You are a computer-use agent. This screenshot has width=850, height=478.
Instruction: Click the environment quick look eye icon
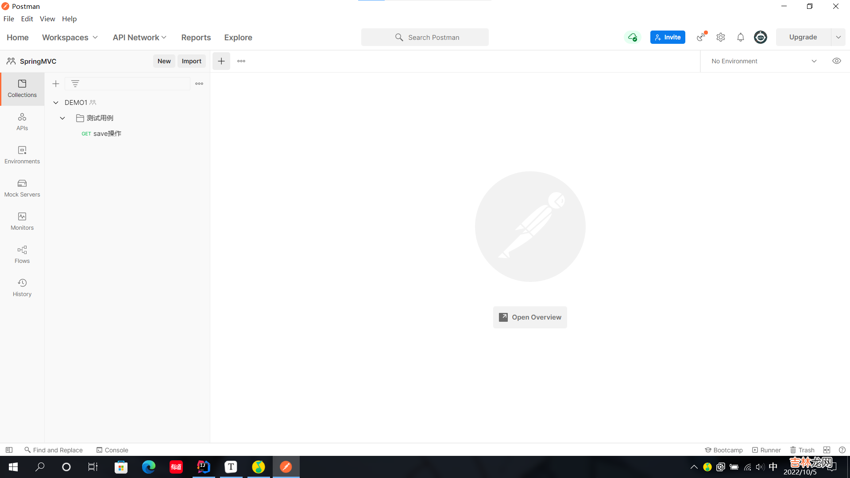tap(837, 61)
